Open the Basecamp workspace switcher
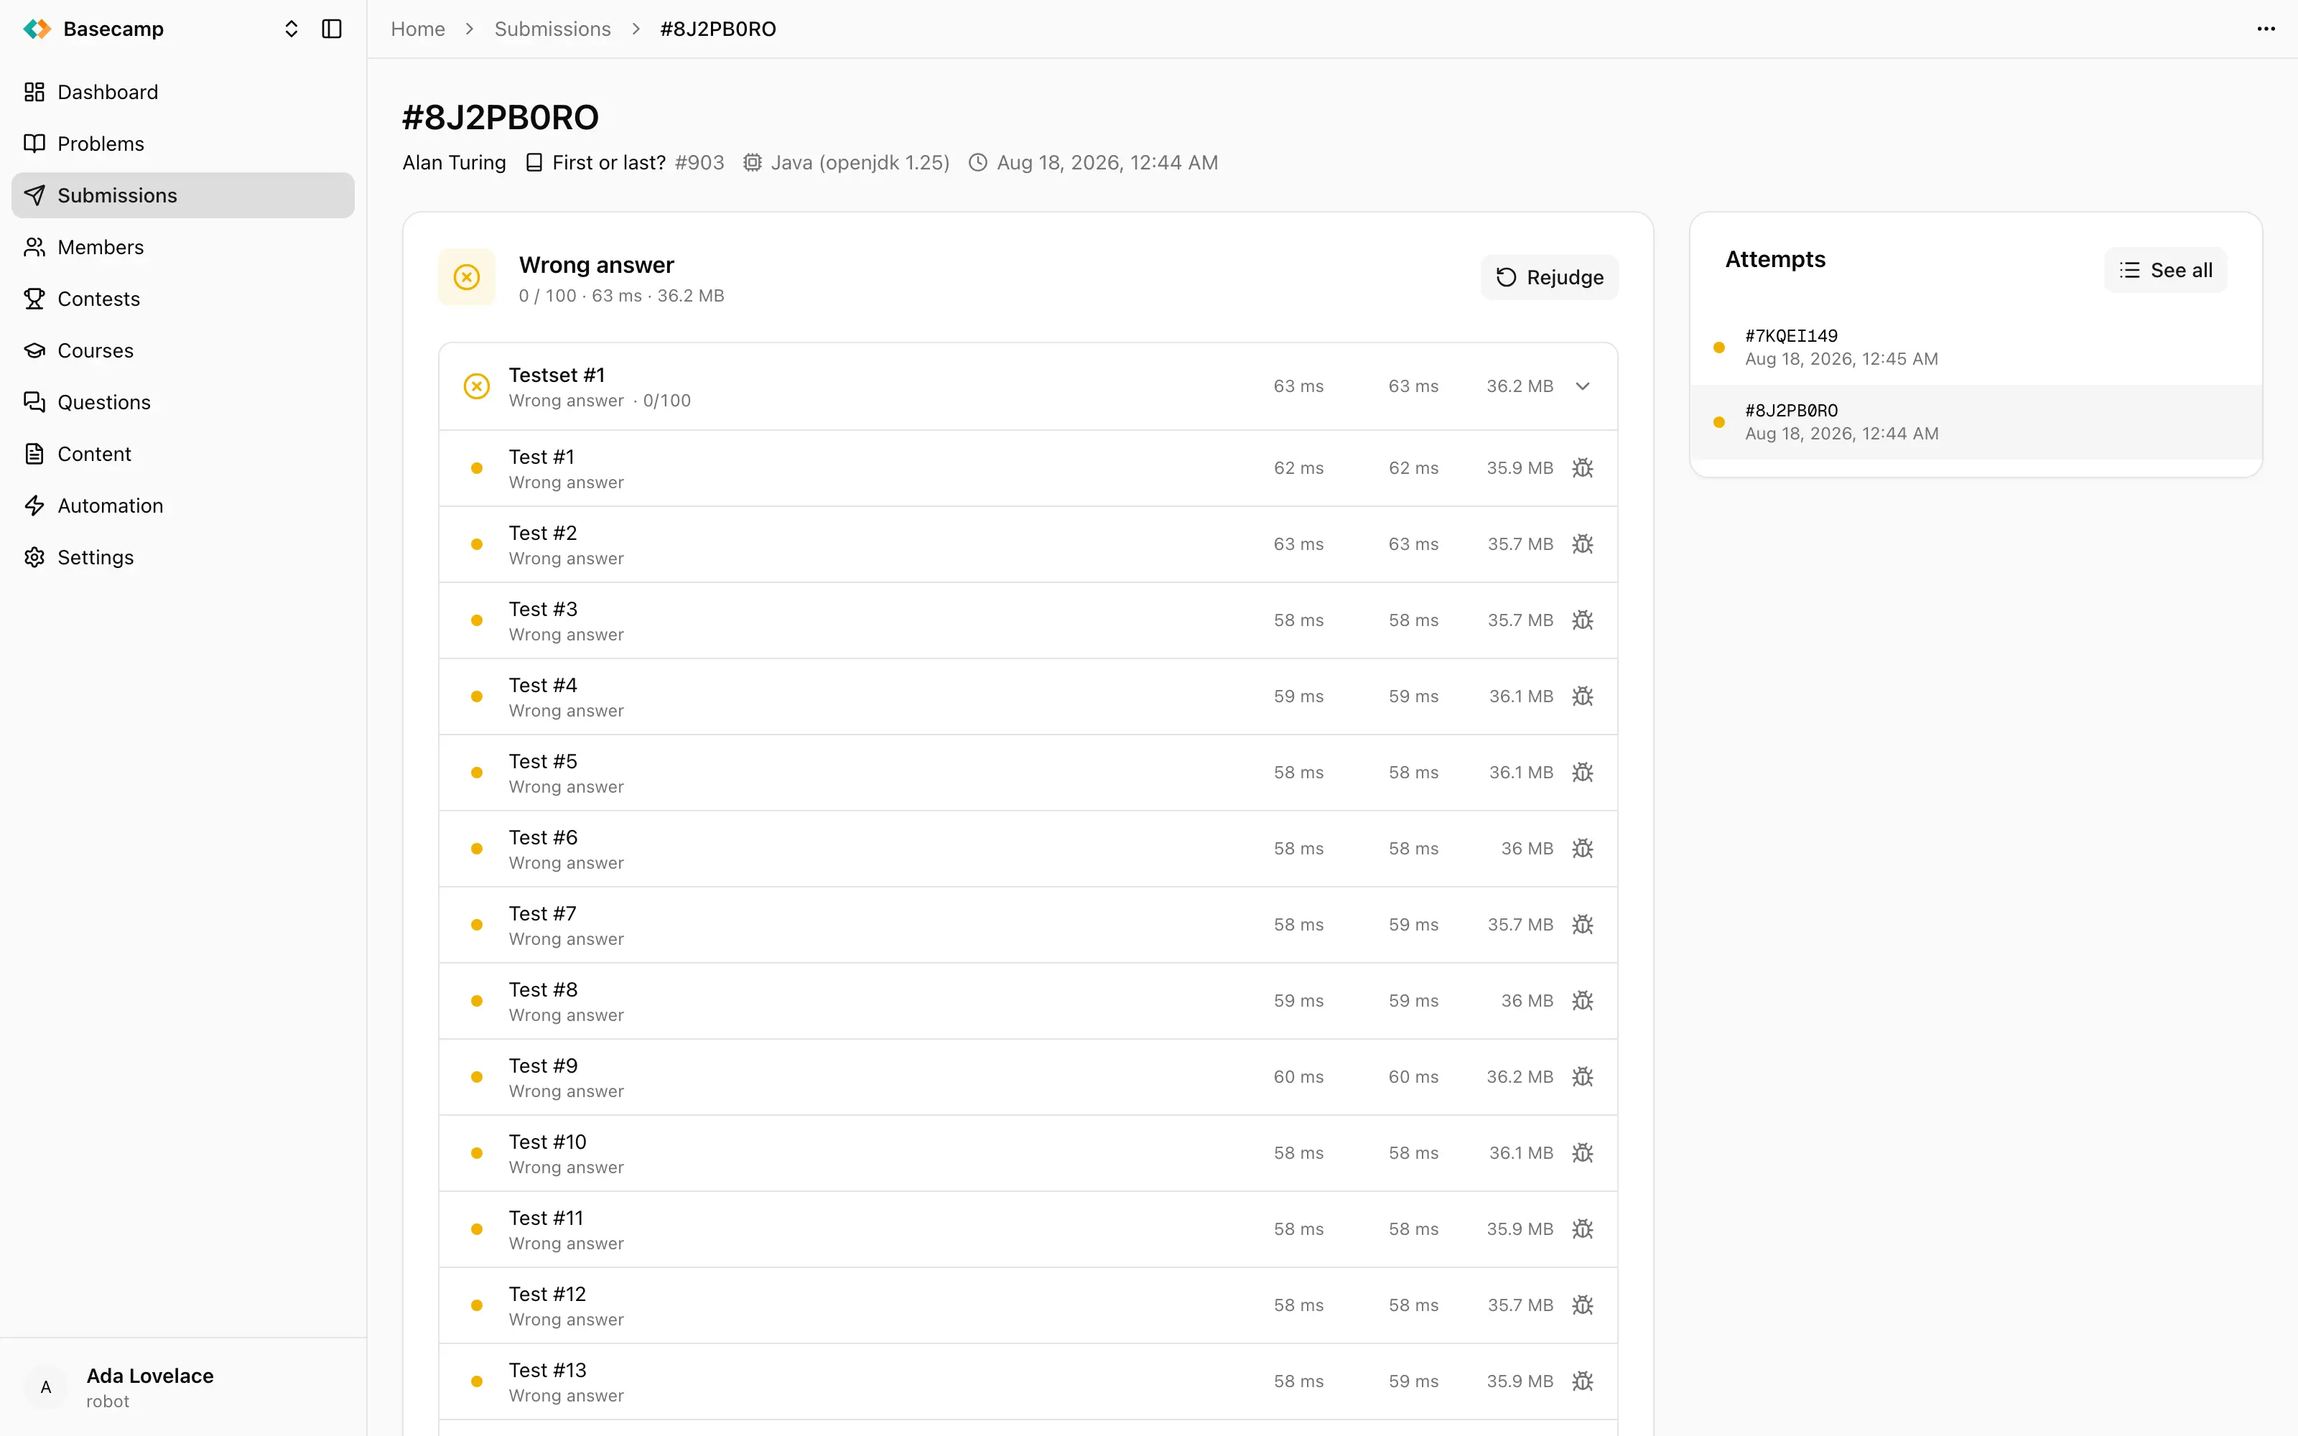 point(291,29)
